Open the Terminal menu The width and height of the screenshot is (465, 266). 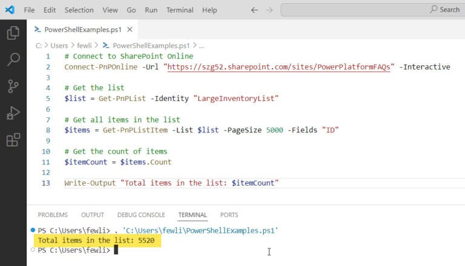pos(180,10)
